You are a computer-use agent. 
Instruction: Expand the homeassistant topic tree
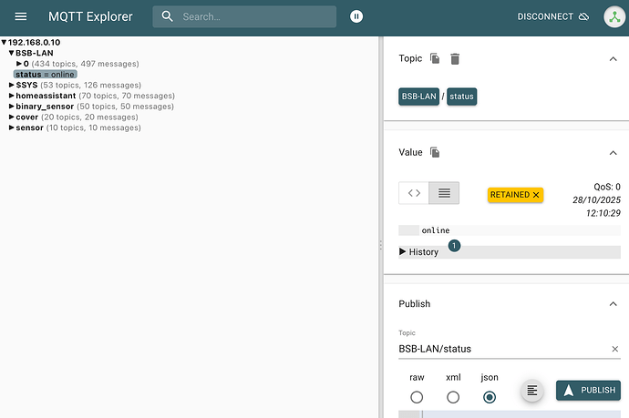[11, 96]
